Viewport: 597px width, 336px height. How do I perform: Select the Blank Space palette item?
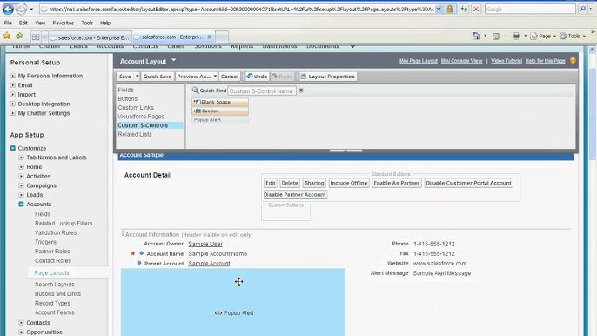(220, 102)
